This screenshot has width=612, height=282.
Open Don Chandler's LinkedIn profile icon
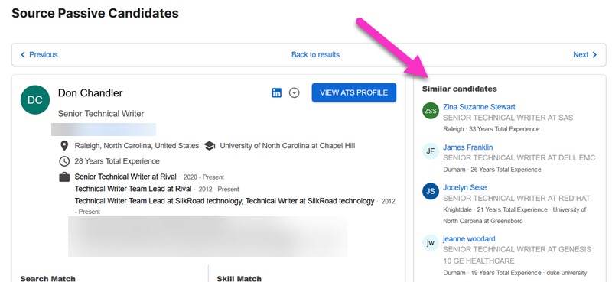click(276, 92)
